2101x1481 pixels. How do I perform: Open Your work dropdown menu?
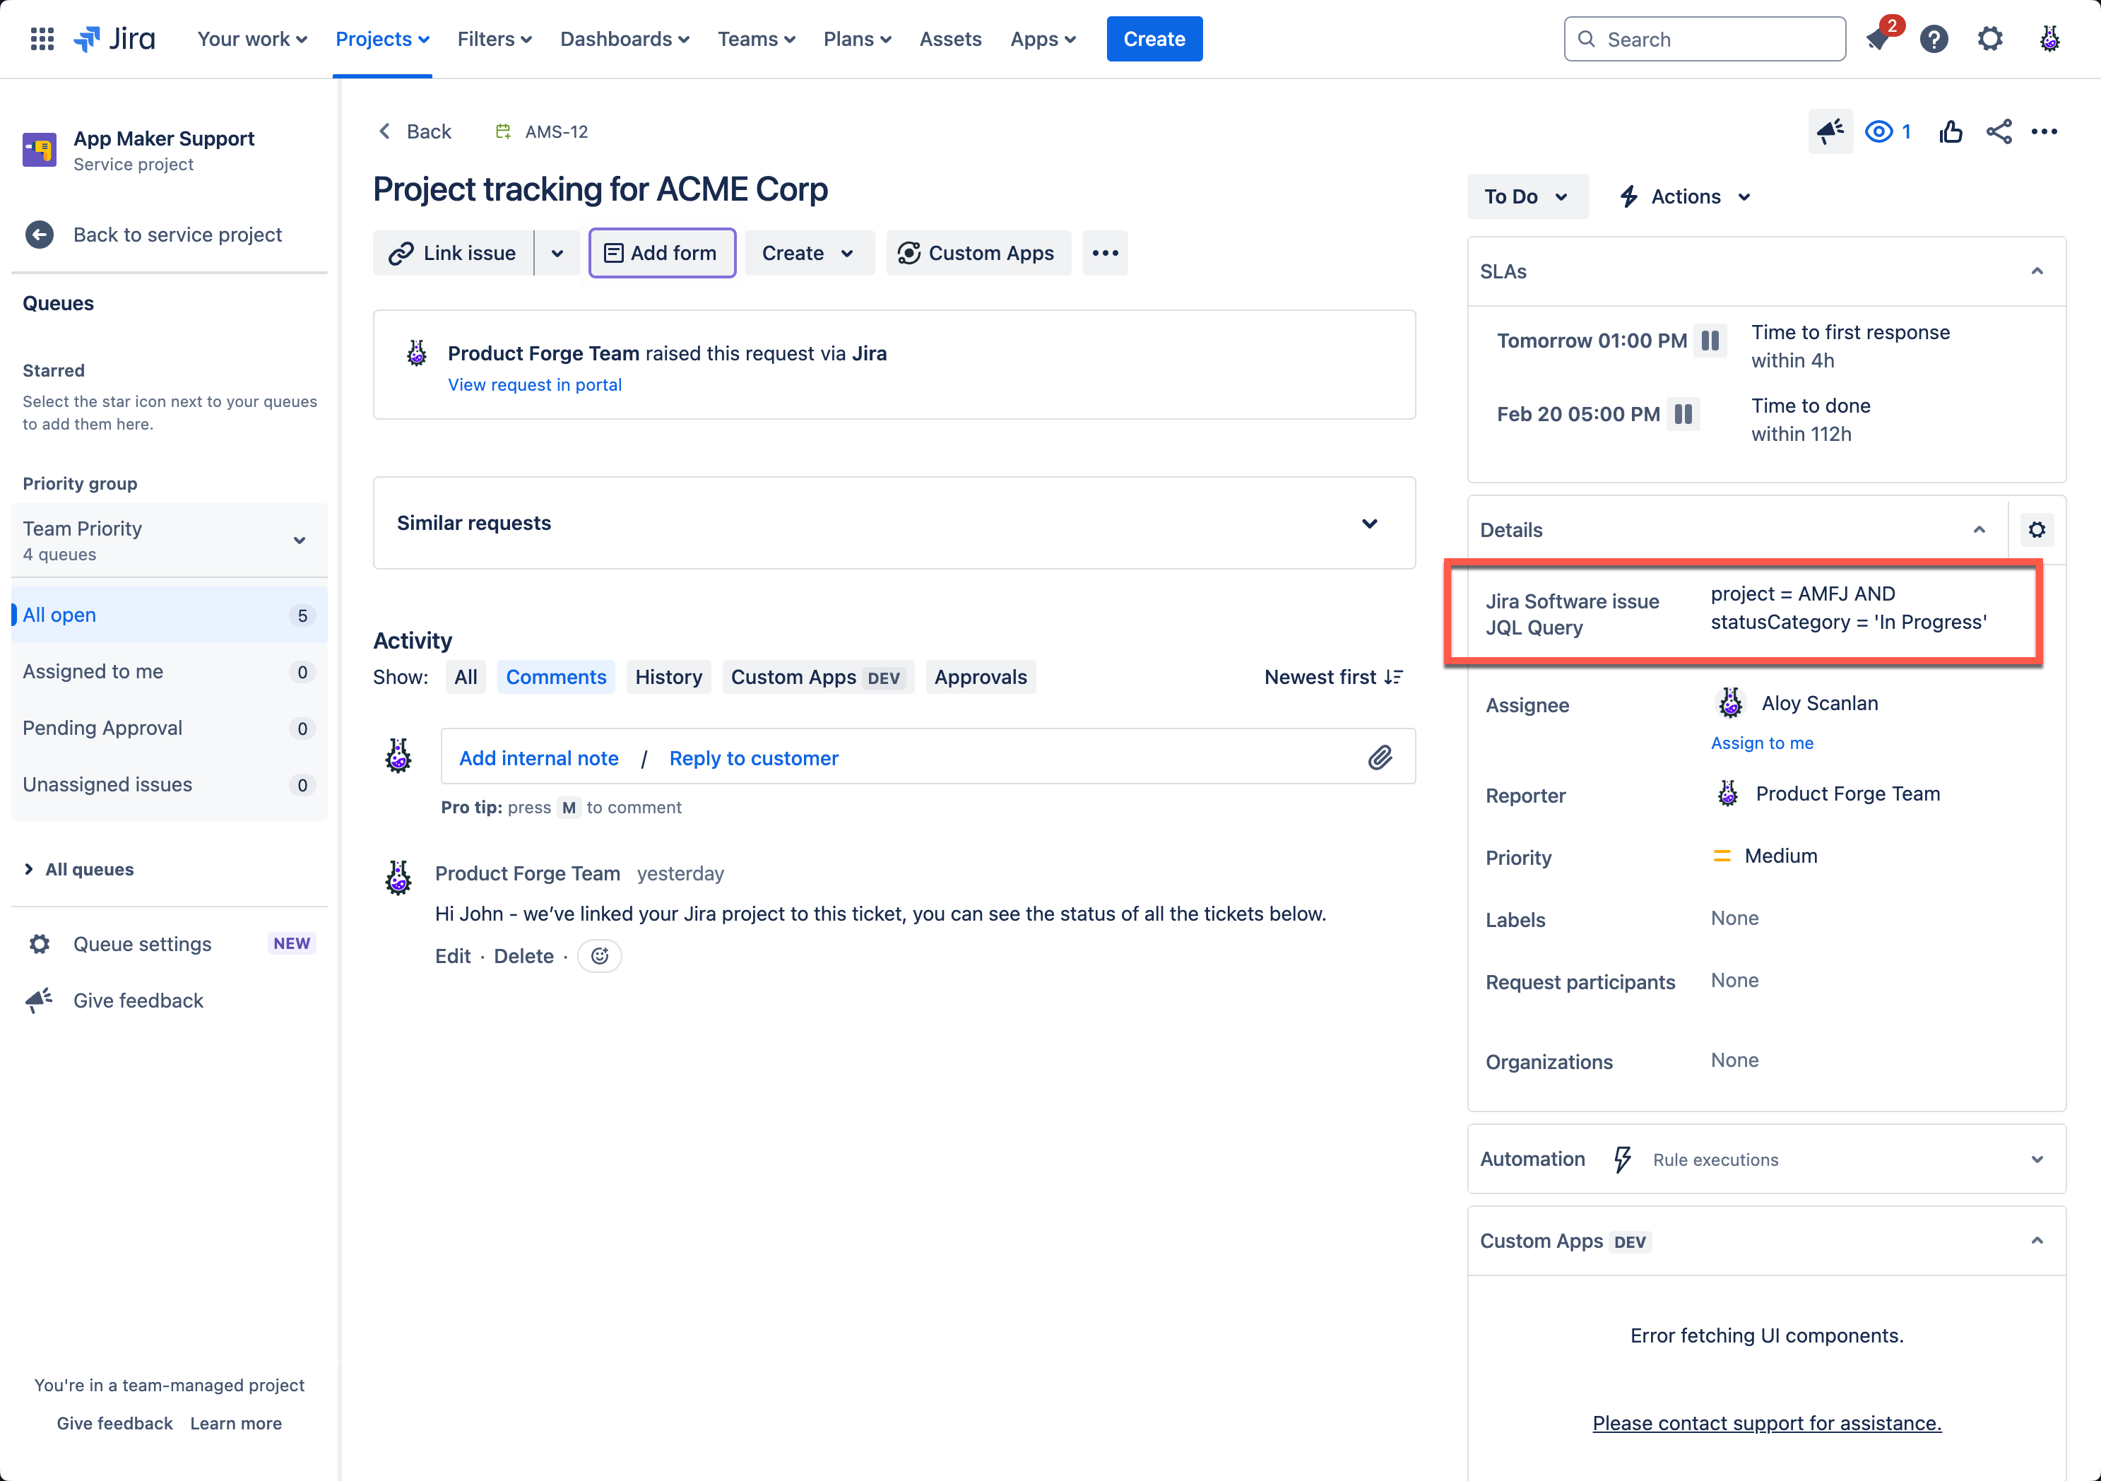tap(253, 40)
